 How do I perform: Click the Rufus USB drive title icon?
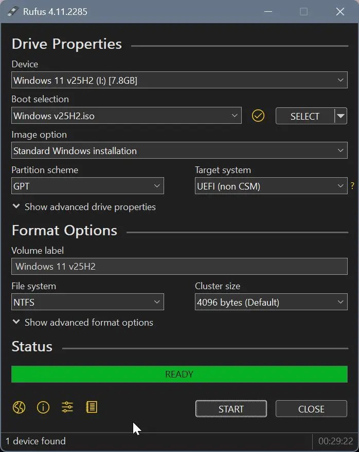coord(13,11)
